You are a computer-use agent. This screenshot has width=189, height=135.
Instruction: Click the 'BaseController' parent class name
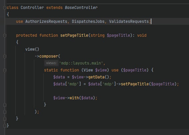(81, 8)
